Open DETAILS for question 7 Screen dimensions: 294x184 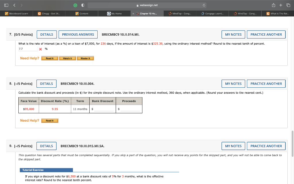(47, 34)
